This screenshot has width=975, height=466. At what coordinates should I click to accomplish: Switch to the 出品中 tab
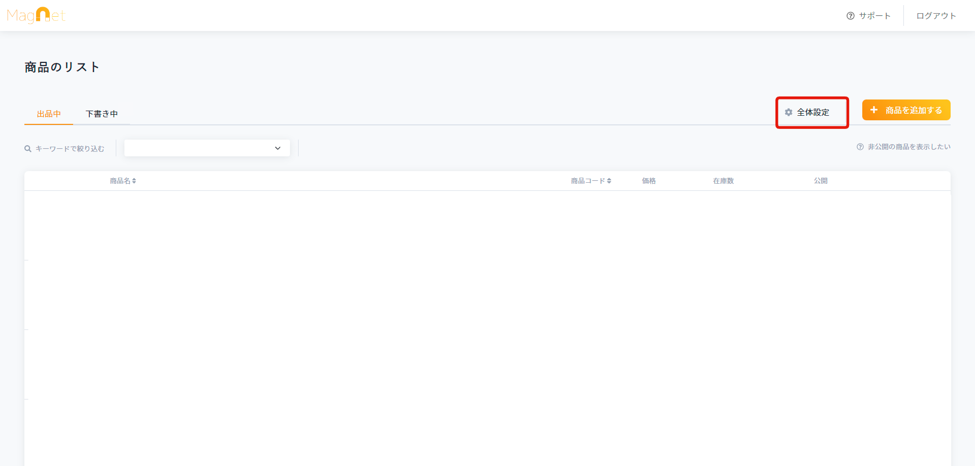(x=49, y=114)
